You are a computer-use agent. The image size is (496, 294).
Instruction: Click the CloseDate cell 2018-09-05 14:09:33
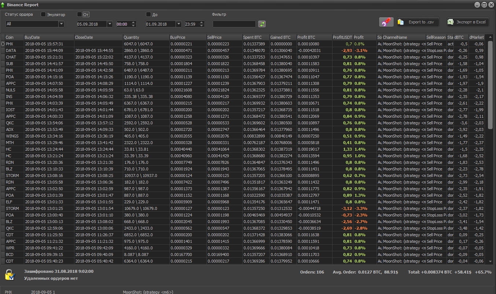(99, 129)
